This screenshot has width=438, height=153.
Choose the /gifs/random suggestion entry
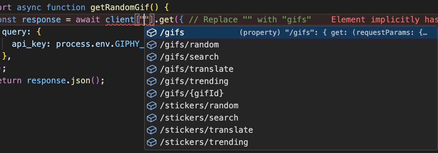189,45
